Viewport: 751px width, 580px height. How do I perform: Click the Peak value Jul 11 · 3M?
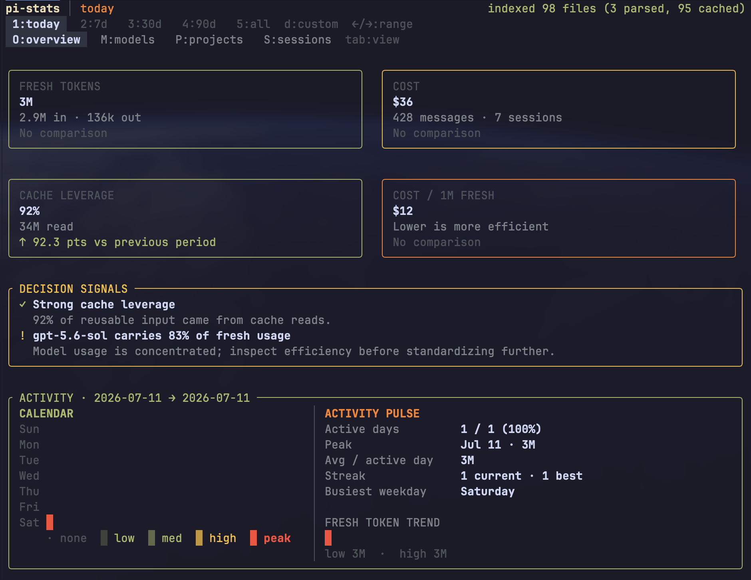pos(498,445)
